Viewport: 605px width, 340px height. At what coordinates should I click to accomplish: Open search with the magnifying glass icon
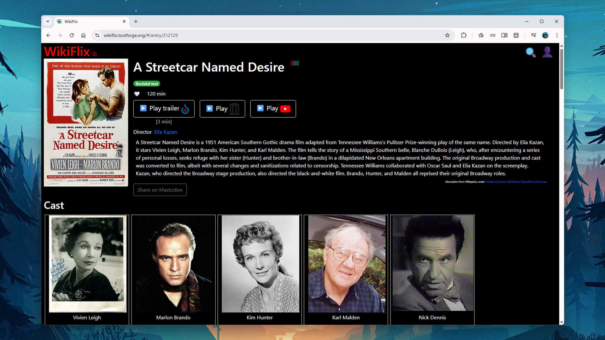(531, 52)
